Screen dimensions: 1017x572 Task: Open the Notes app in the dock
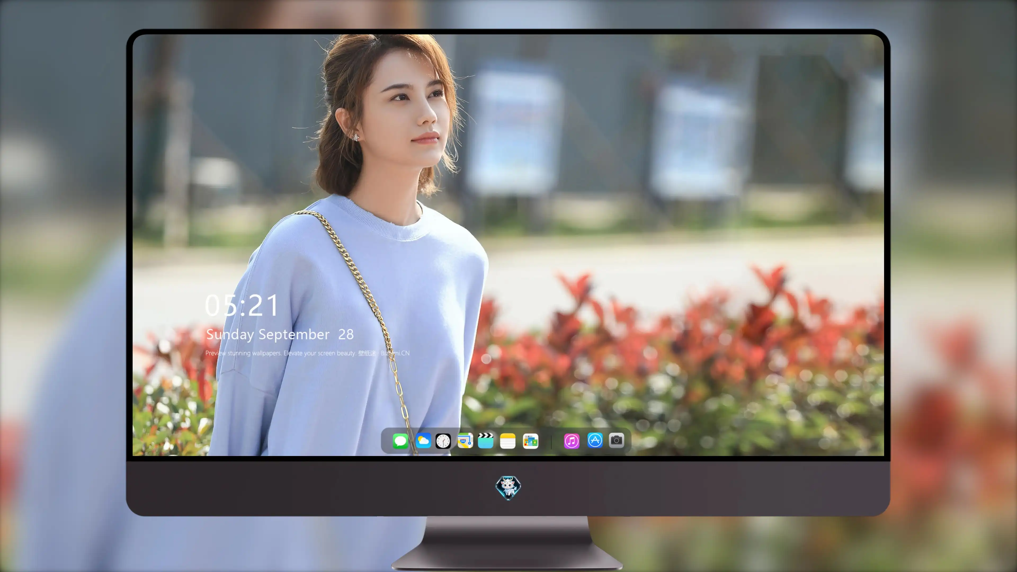(x=508, y=441)
